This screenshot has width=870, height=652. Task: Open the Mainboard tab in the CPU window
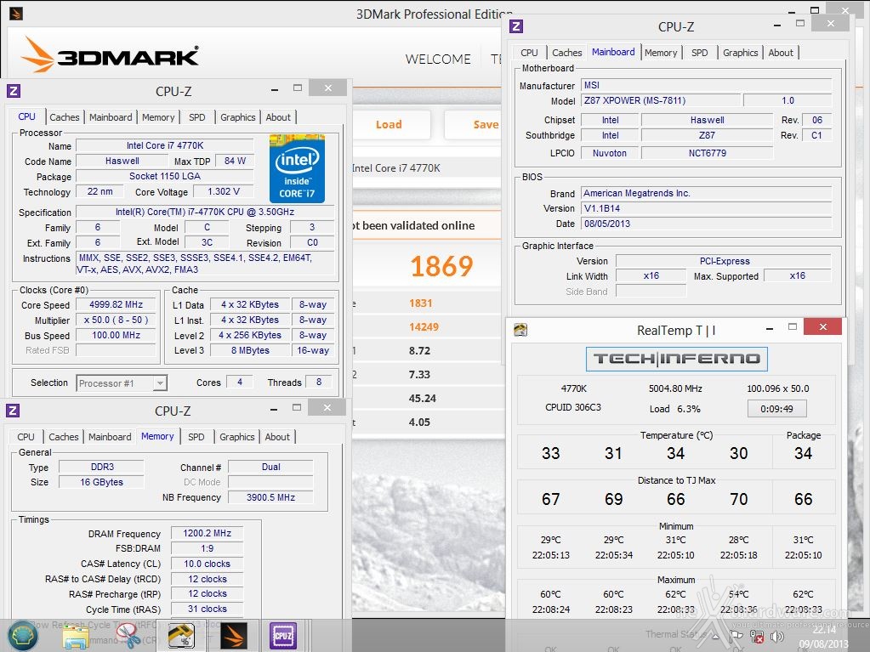point(111,117)
